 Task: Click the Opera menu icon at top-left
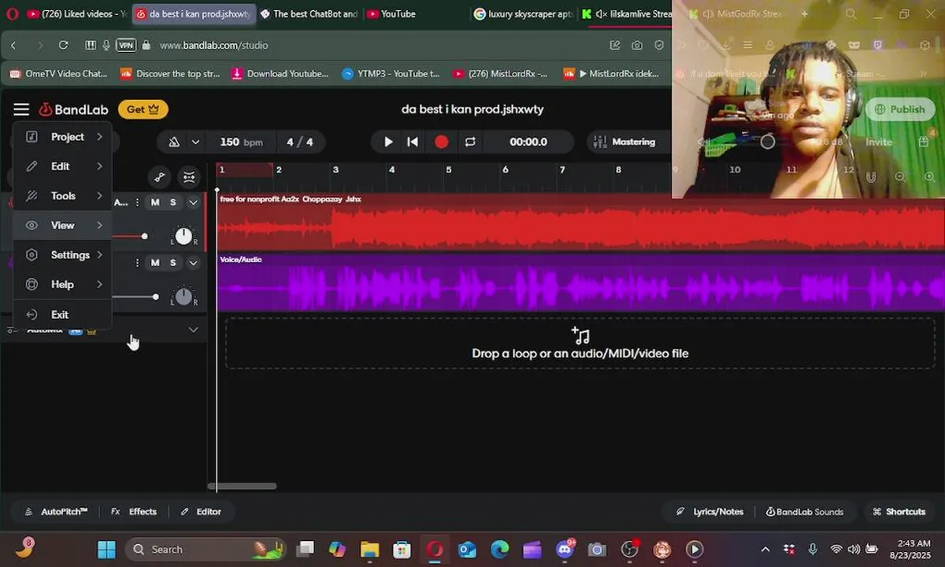13,13
